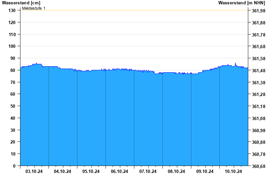Click the 130 tick on the left axis
The width and height of the screenshot is (268, 184).
pyautogui.click(x=12, y=10)
